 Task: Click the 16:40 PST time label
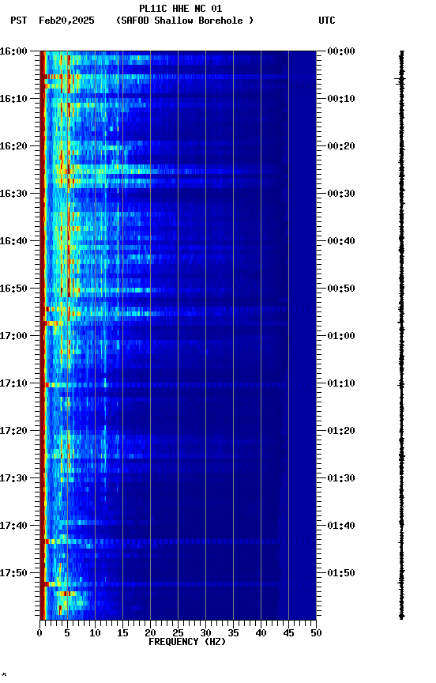point(13,241)
